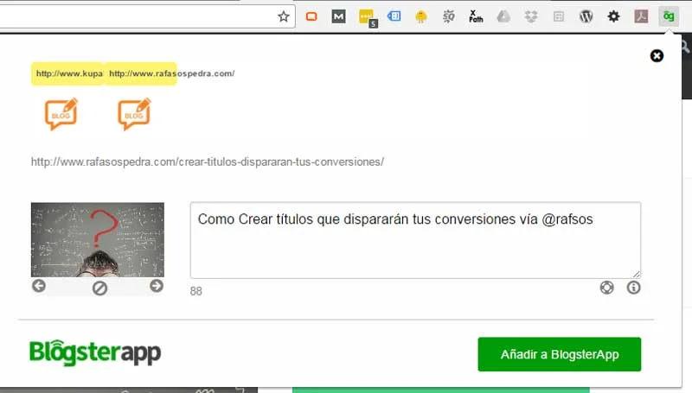Open the XPath extension
Viewport: 692px width, 393px height.
tap(476, 16)
